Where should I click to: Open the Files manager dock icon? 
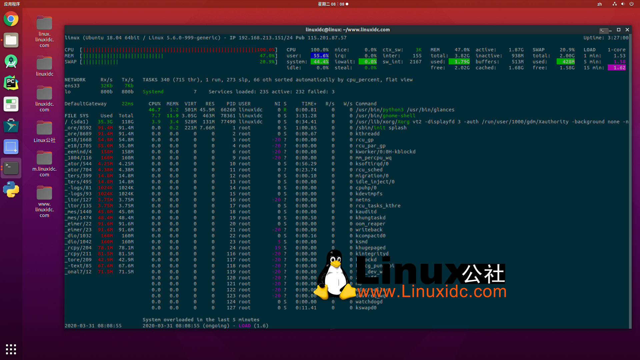click(x=11, y=40)
